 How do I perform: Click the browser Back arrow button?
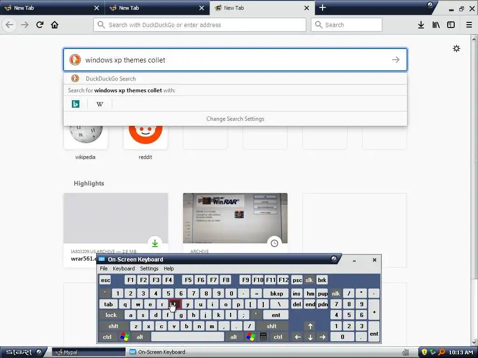[9, 25]
